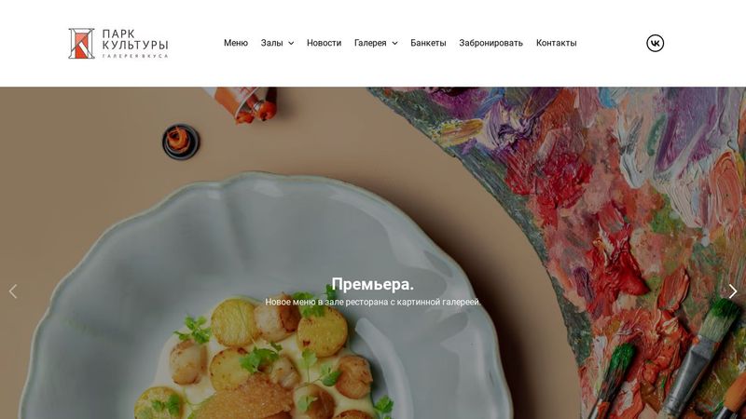Click the Новое меню в зале subtitle
The height and width of the screenshot is (419, 746).
[x=372, y=302]
